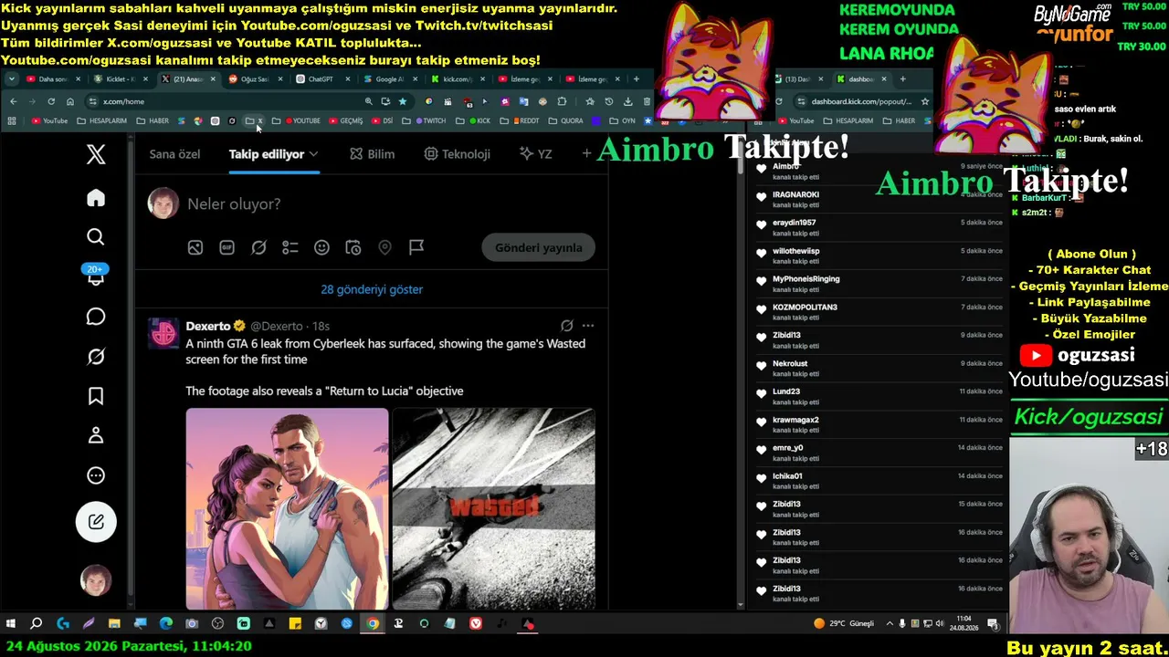
Task: Switch to the Bilim tab
Action: 372,154
